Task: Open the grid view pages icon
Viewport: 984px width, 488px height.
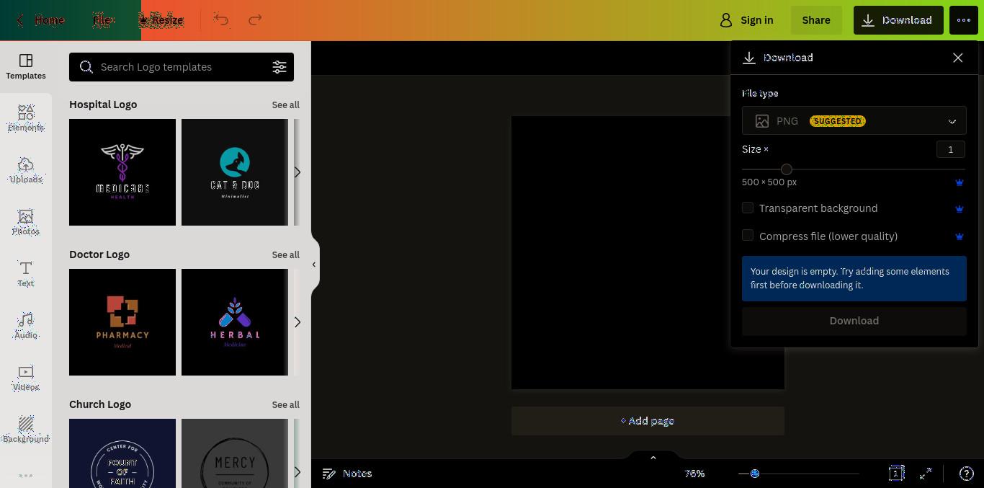Action: click(x=896, y=474)
